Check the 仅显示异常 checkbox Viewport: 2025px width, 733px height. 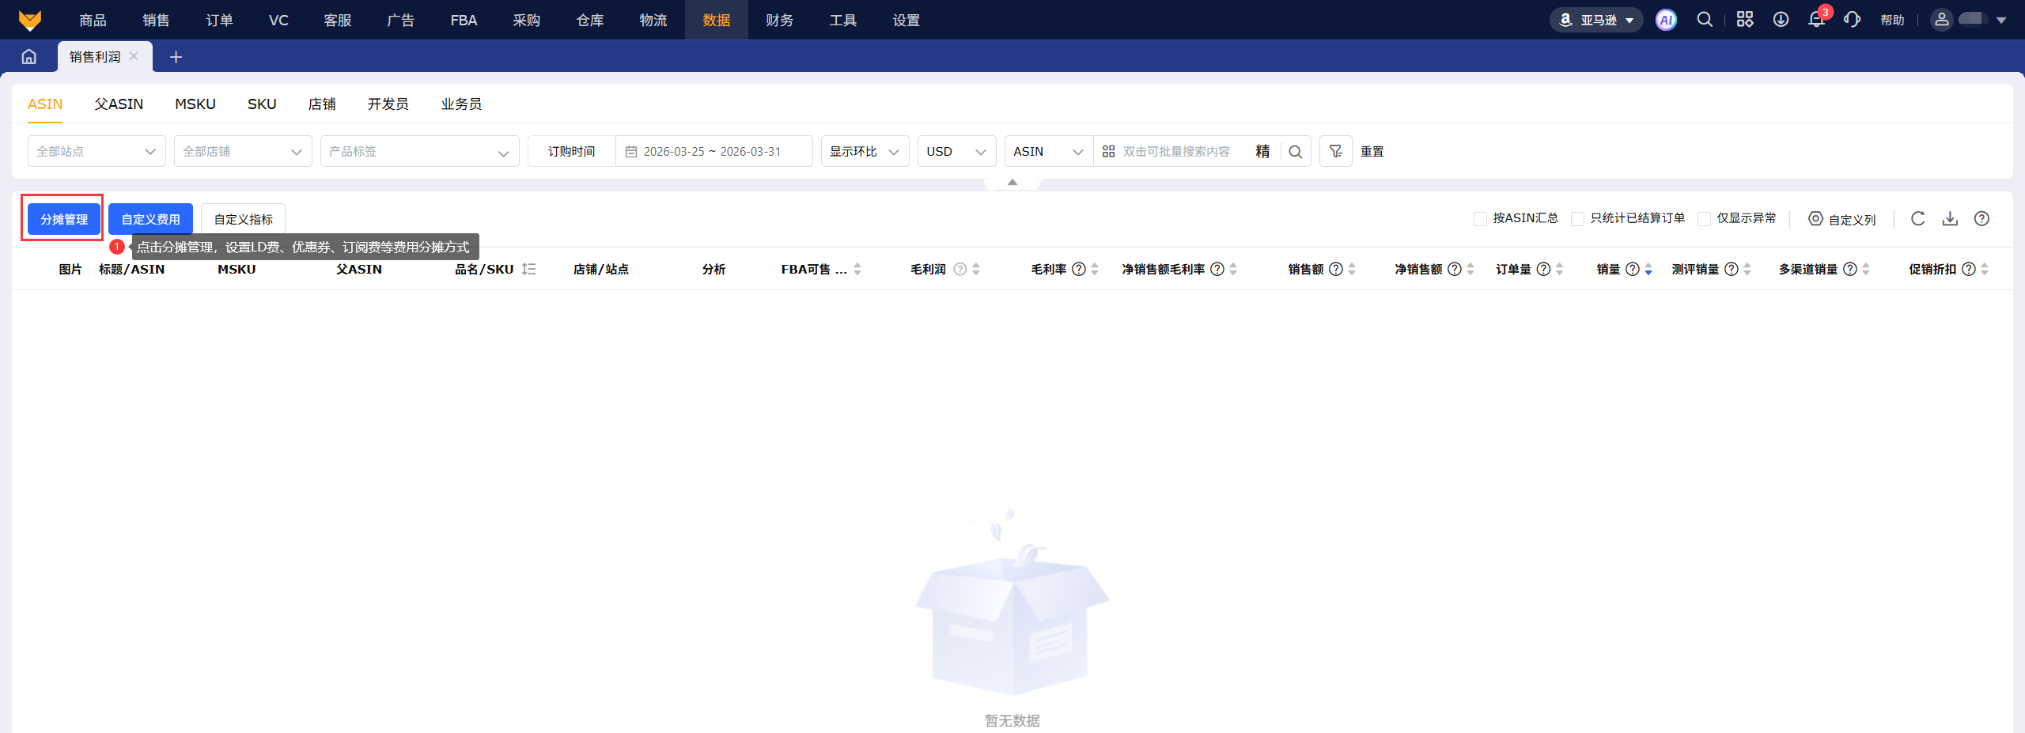[x=1704, y=219]
